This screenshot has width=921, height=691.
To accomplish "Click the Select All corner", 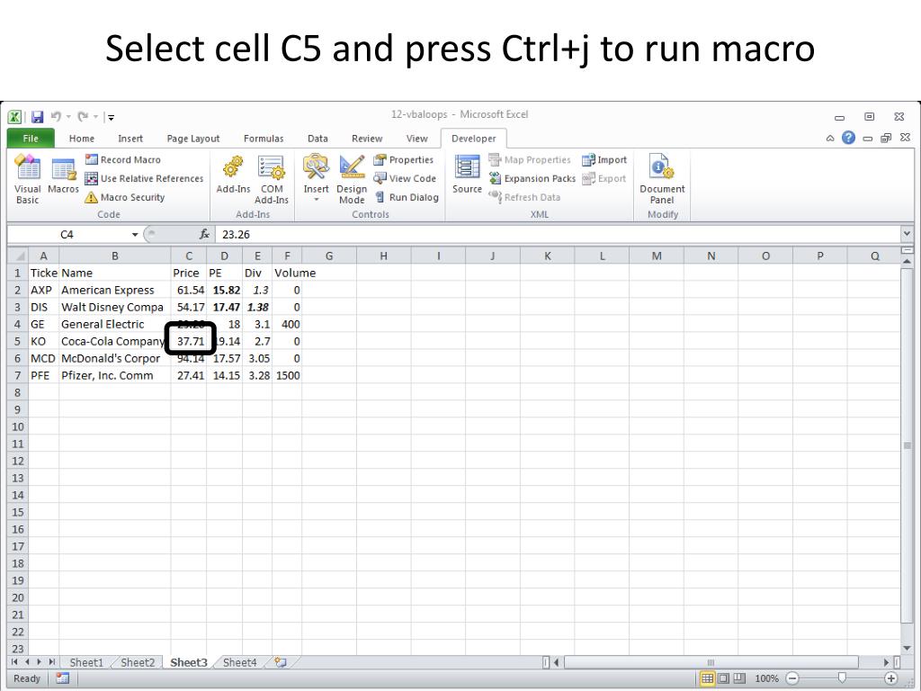I will (18, 256).
